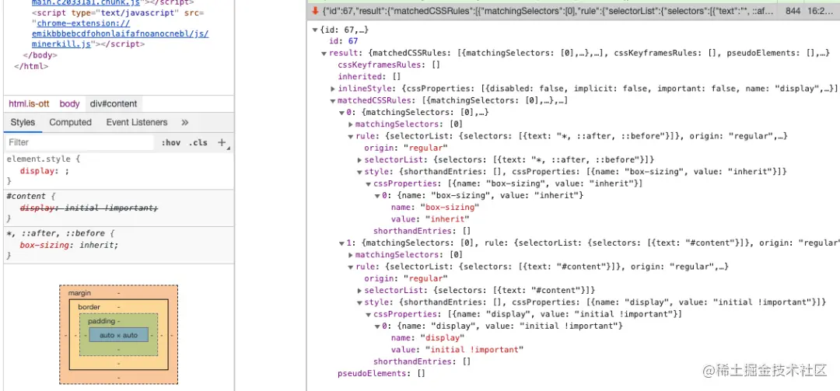
Task: Expand the inlineStyle: {cssProperties…} node
Action: 333,89
